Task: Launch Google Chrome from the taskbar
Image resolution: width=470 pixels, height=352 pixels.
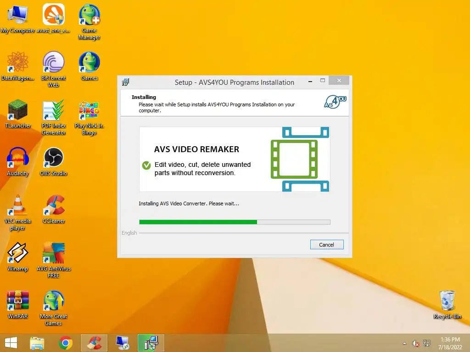Action: click(x=66, y=343)
